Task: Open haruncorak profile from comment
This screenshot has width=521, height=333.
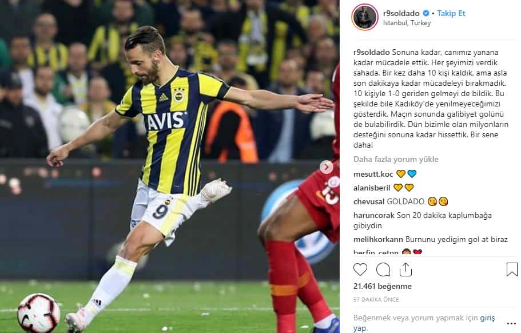Action: (374, 215)
